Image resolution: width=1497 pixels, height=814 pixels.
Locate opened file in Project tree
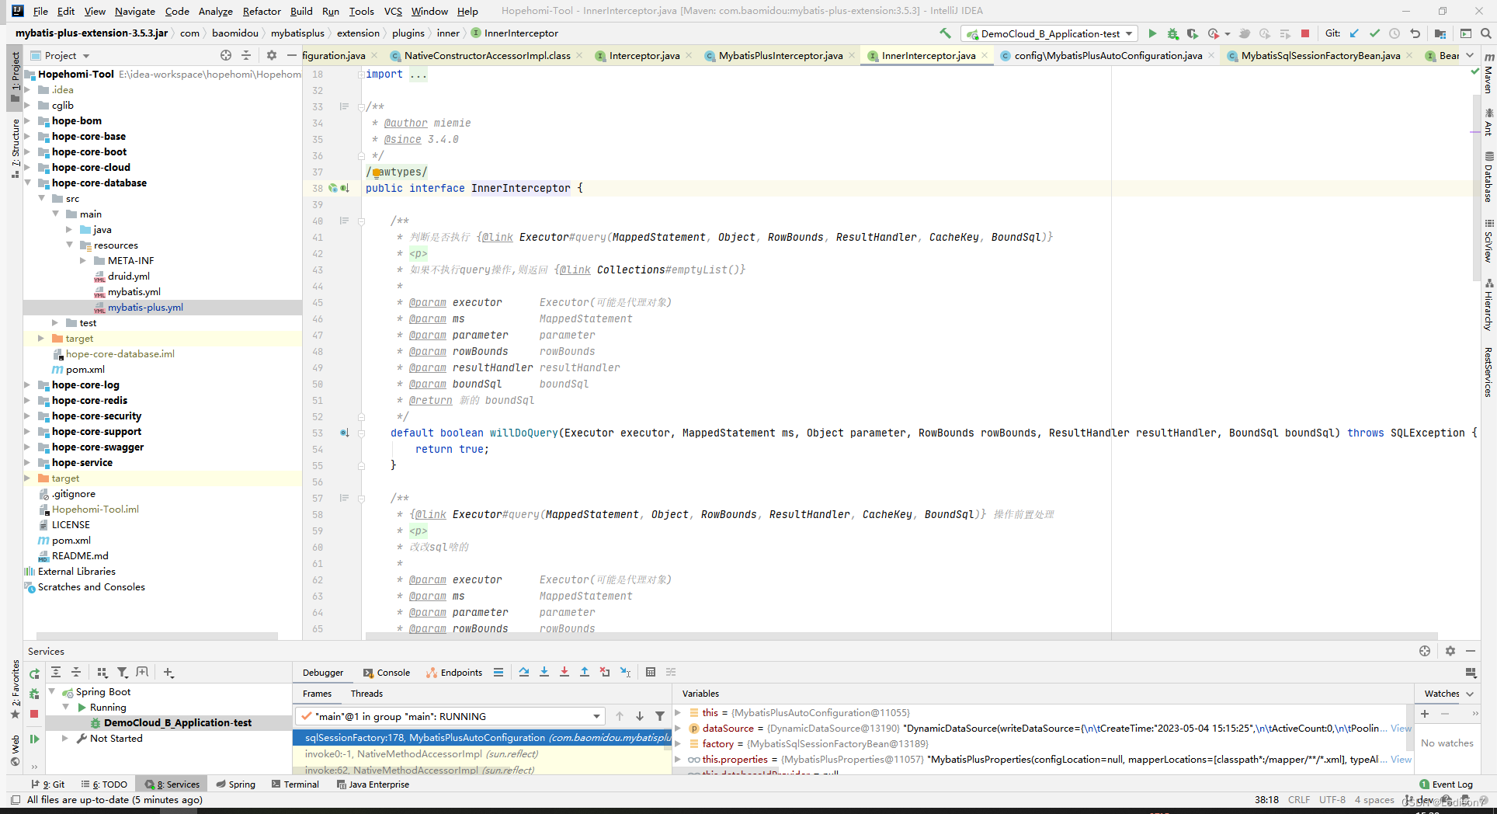pos(226,55)
